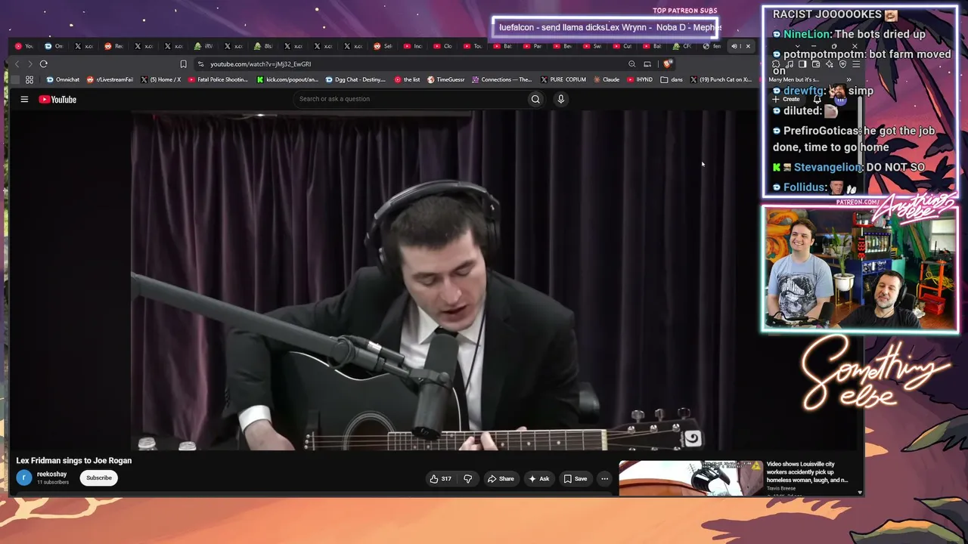Click the address bar URL
This screenshot has height=544, width=968.
[x=260, y=64]
